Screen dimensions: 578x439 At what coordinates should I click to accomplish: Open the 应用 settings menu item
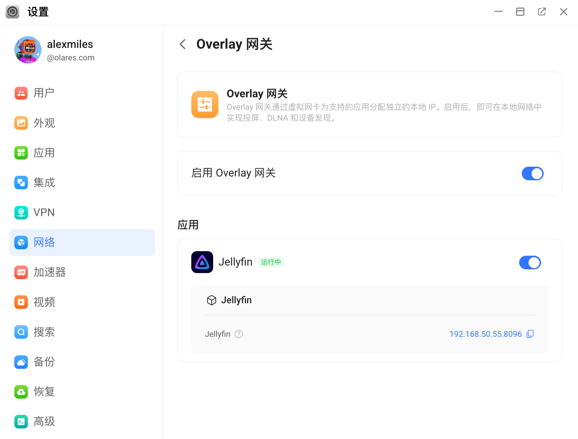(82, 153)
